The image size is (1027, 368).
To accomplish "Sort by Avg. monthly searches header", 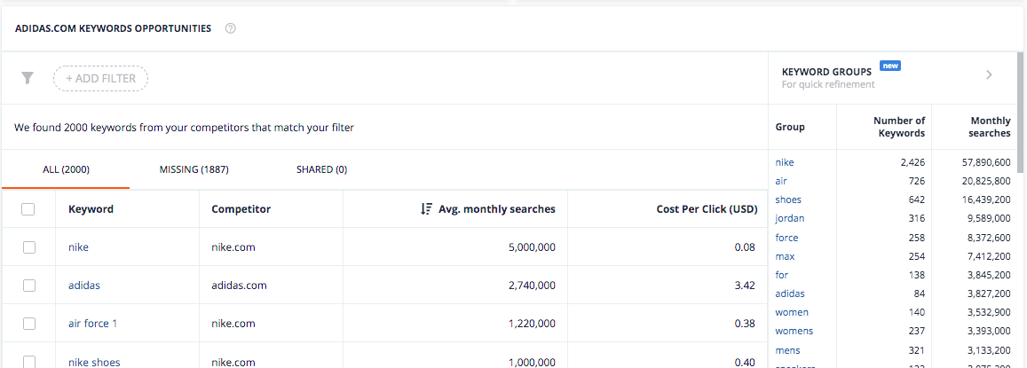I will pos(497,209).
